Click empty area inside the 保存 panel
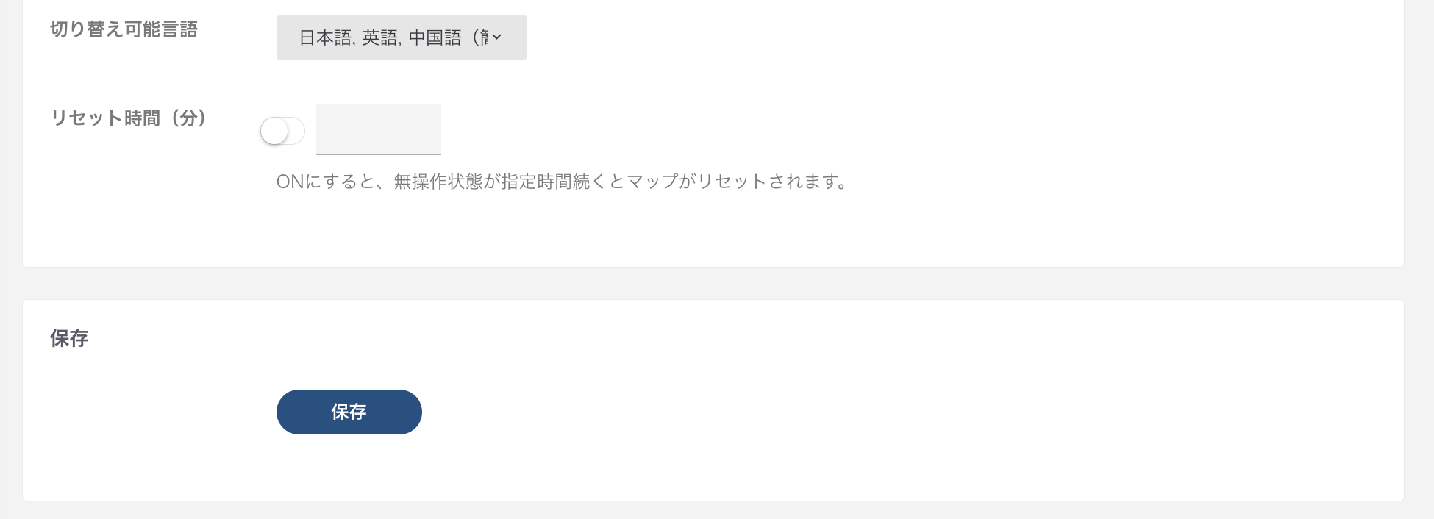Screen dimensions: 1434x519 [882, 412]
